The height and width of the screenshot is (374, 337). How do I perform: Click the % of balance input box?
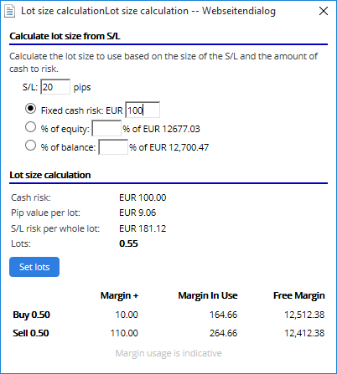pyautogui.click(x=113, y=146)
